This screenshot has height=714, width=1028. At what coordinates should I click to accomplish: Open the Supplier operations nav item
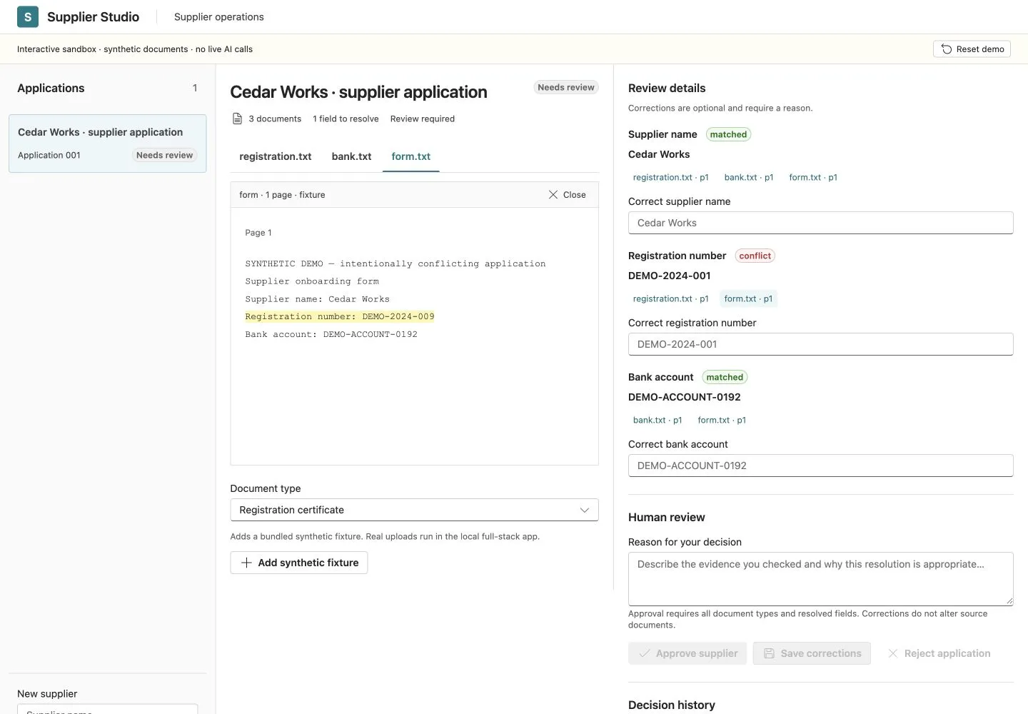tap(218, 16)
